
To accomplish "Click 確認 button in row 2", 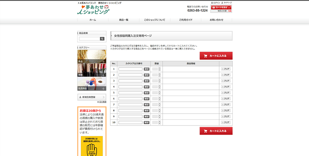I will click(x=147, y=75).
